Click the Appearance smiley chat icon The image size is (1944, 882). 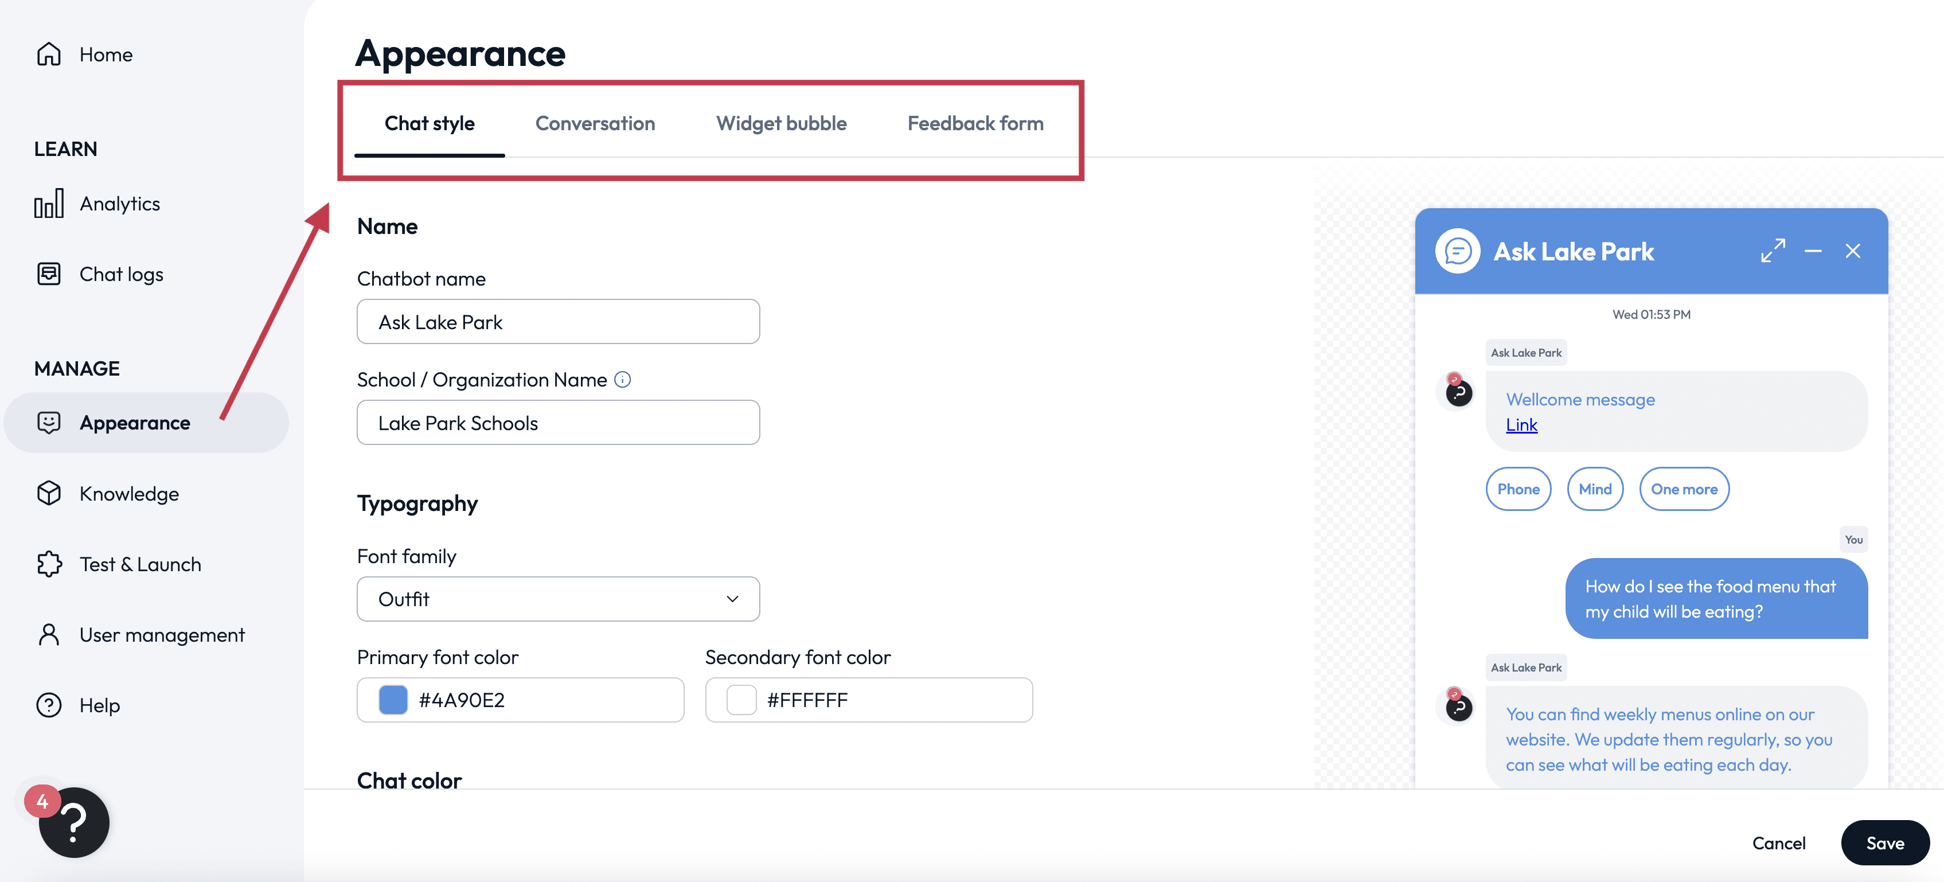49,423
